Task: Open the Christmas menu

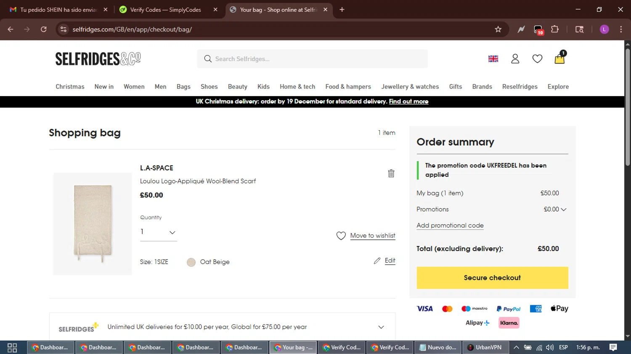Action: (x=70, y=87)
